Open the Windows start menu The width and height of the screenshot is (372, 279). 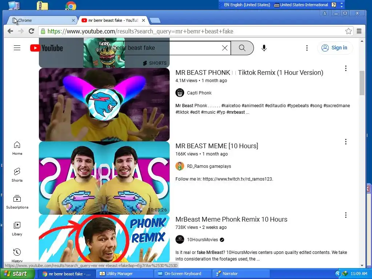[x=17, y=274]
